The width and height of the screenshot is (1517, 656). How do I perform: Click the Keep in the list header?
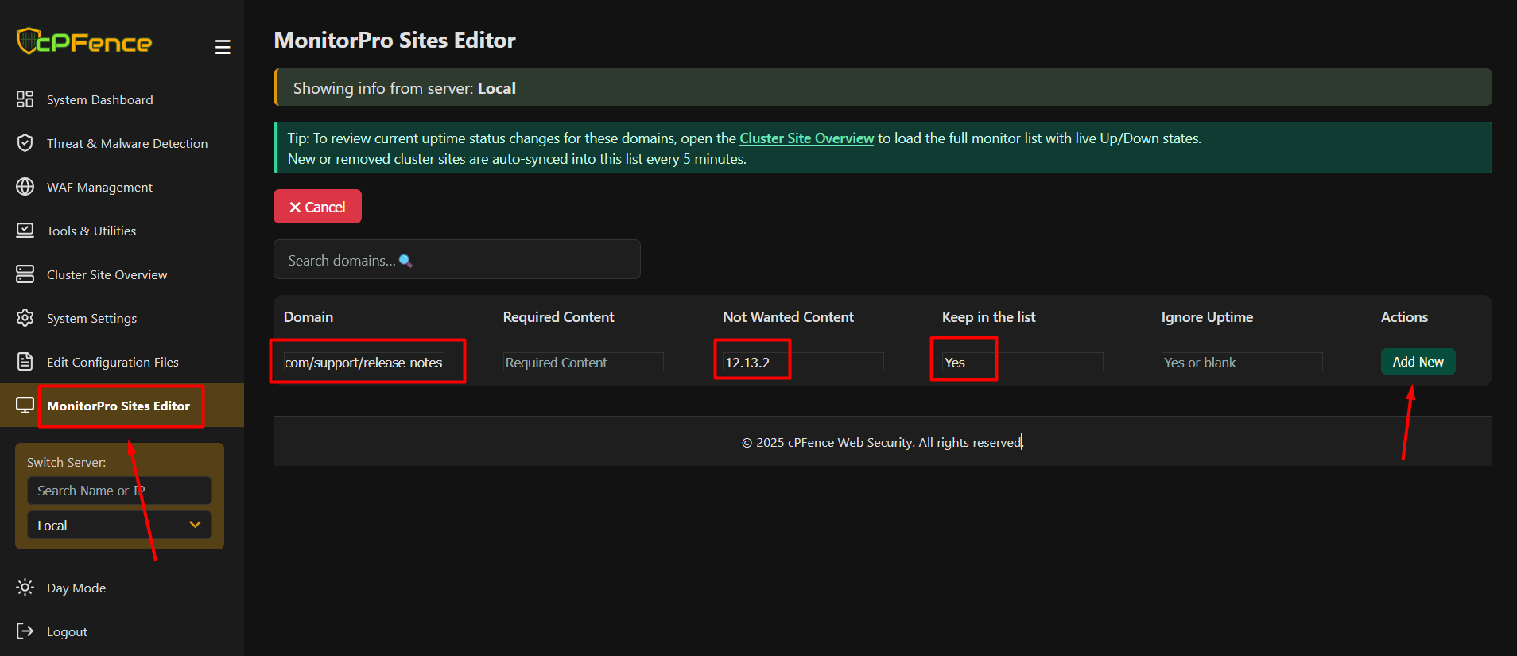coord(989,317)
